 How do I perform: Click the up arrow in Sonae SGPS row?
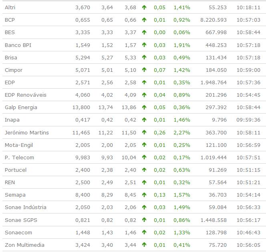click(144, 220)
